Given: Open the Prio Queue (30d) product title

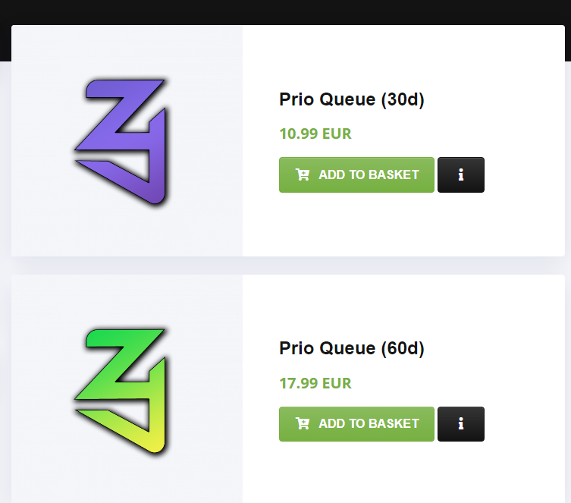Looking at the screenshot, I should click(351, 99).
